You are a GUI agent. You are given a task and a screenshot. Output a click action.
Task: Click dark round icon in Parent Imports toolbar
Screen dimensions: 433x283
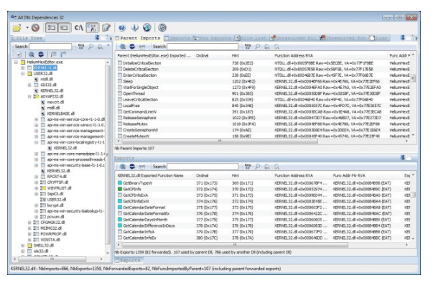coord(132,47)
